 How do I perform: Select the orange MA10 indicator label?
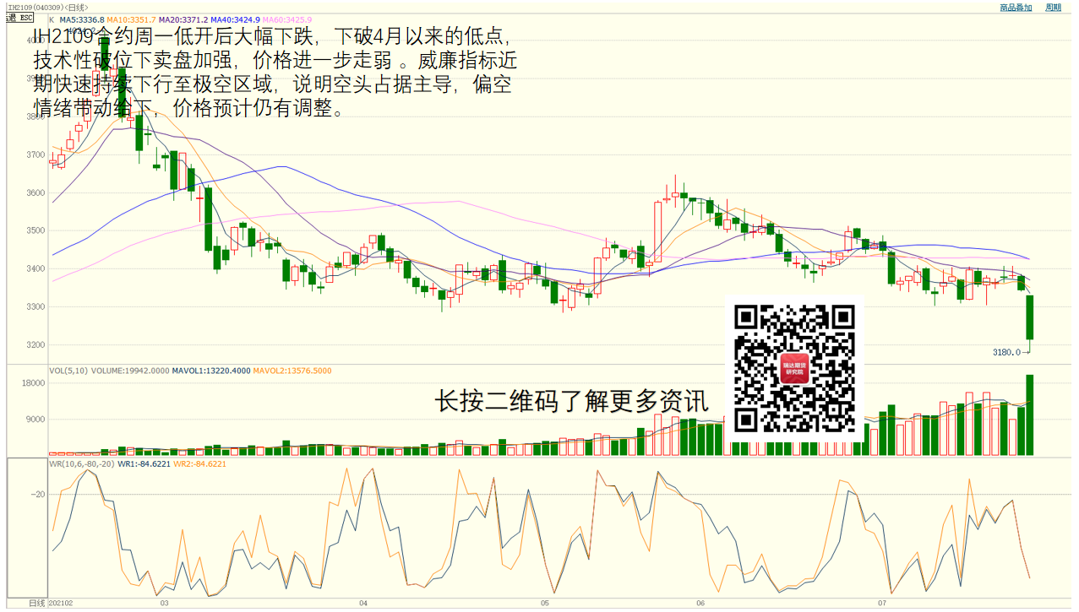click(131, 19)
